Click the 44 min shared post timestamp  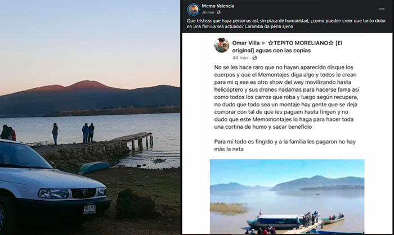240,58
